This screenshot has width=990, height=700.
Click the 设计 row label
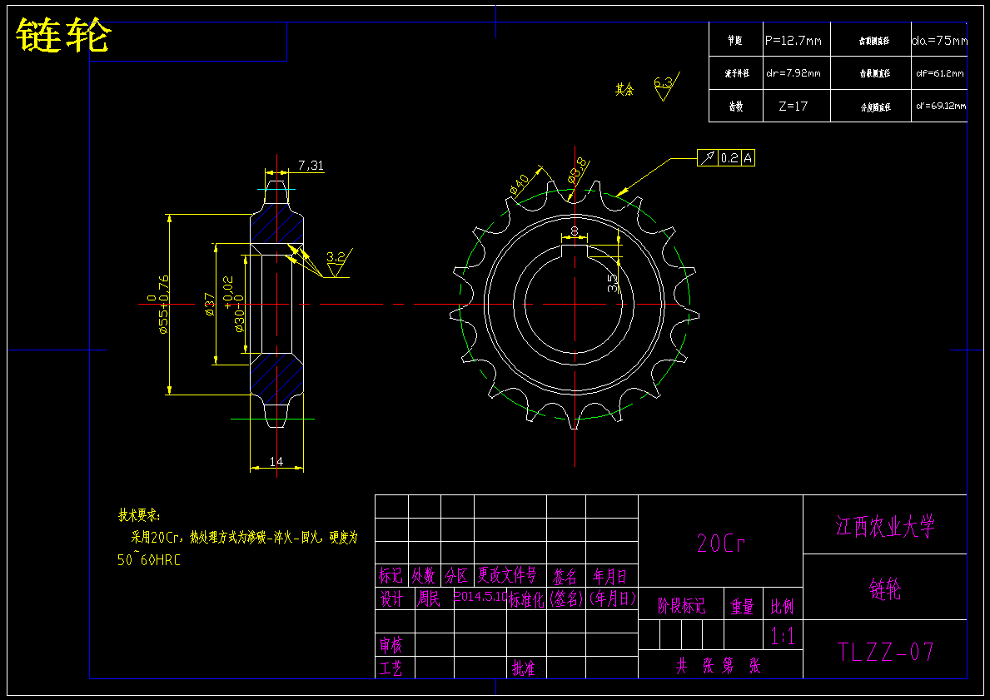coord(391,598)
